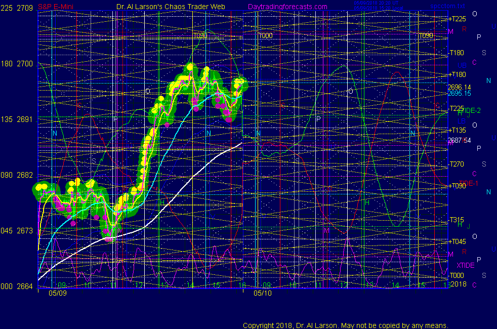Select the "225 2709" price axis label

click(17, 8)
